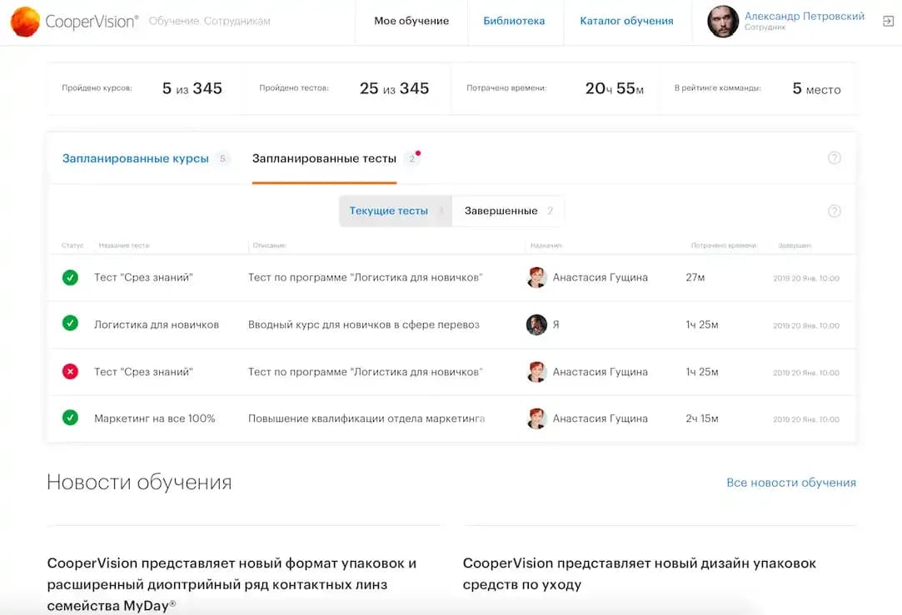Show "Текущие тесты" list
Viewport: 902px width, 615px height.
[389, 211]
